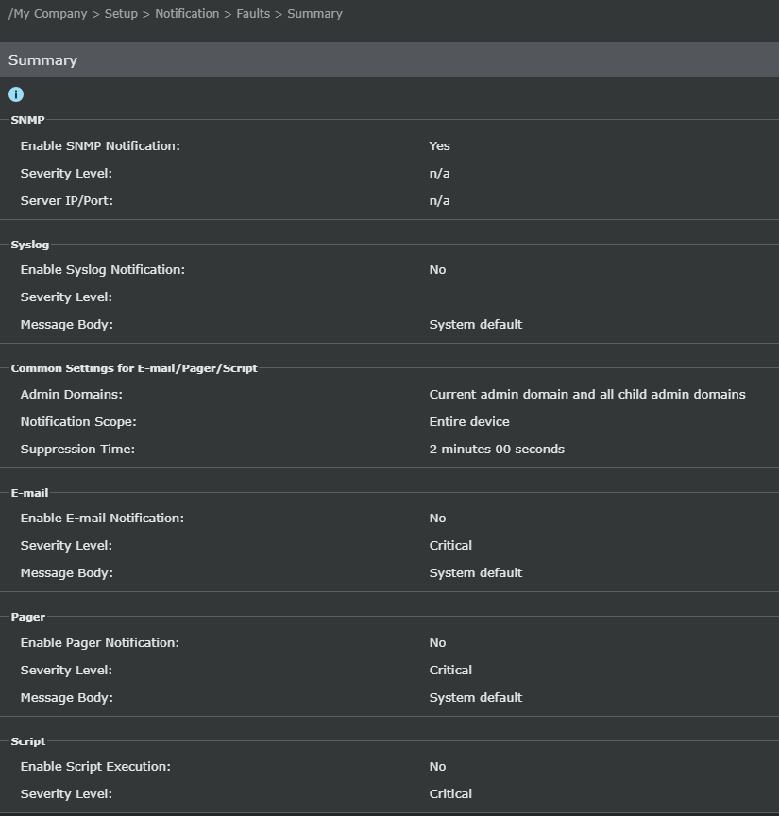Viewport: 779px width, 816px height.
Task: Select the 'Enable Syslog Notification:' label
Action: click(103, 269)
